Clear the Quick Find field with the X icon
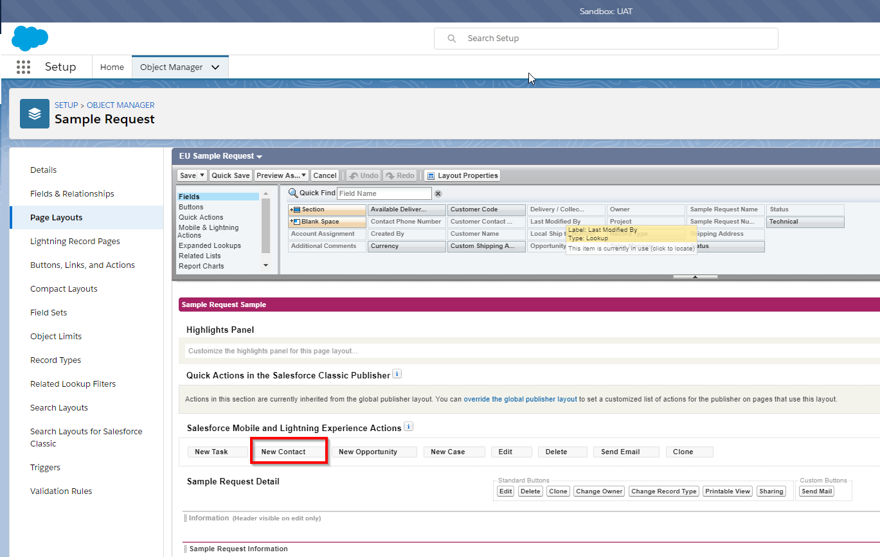The width and height of the screenshot is (880, 557). coord(438,193)
